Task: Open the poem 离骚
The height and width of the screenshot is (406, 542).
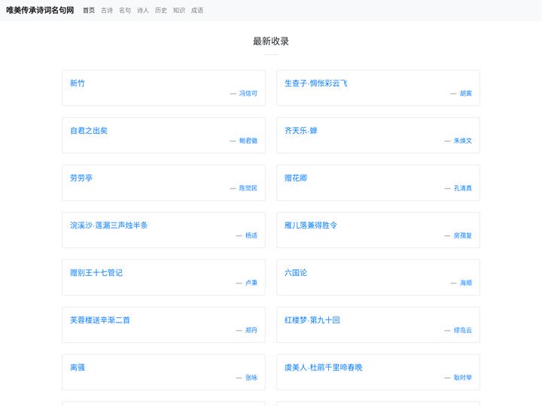Action: [x=78, y=368]
